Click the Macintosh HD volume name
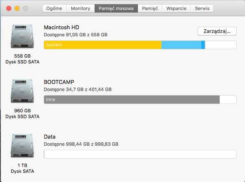Image resolution: width=245 pixels, height=182 pixels. tap(61, 27)
